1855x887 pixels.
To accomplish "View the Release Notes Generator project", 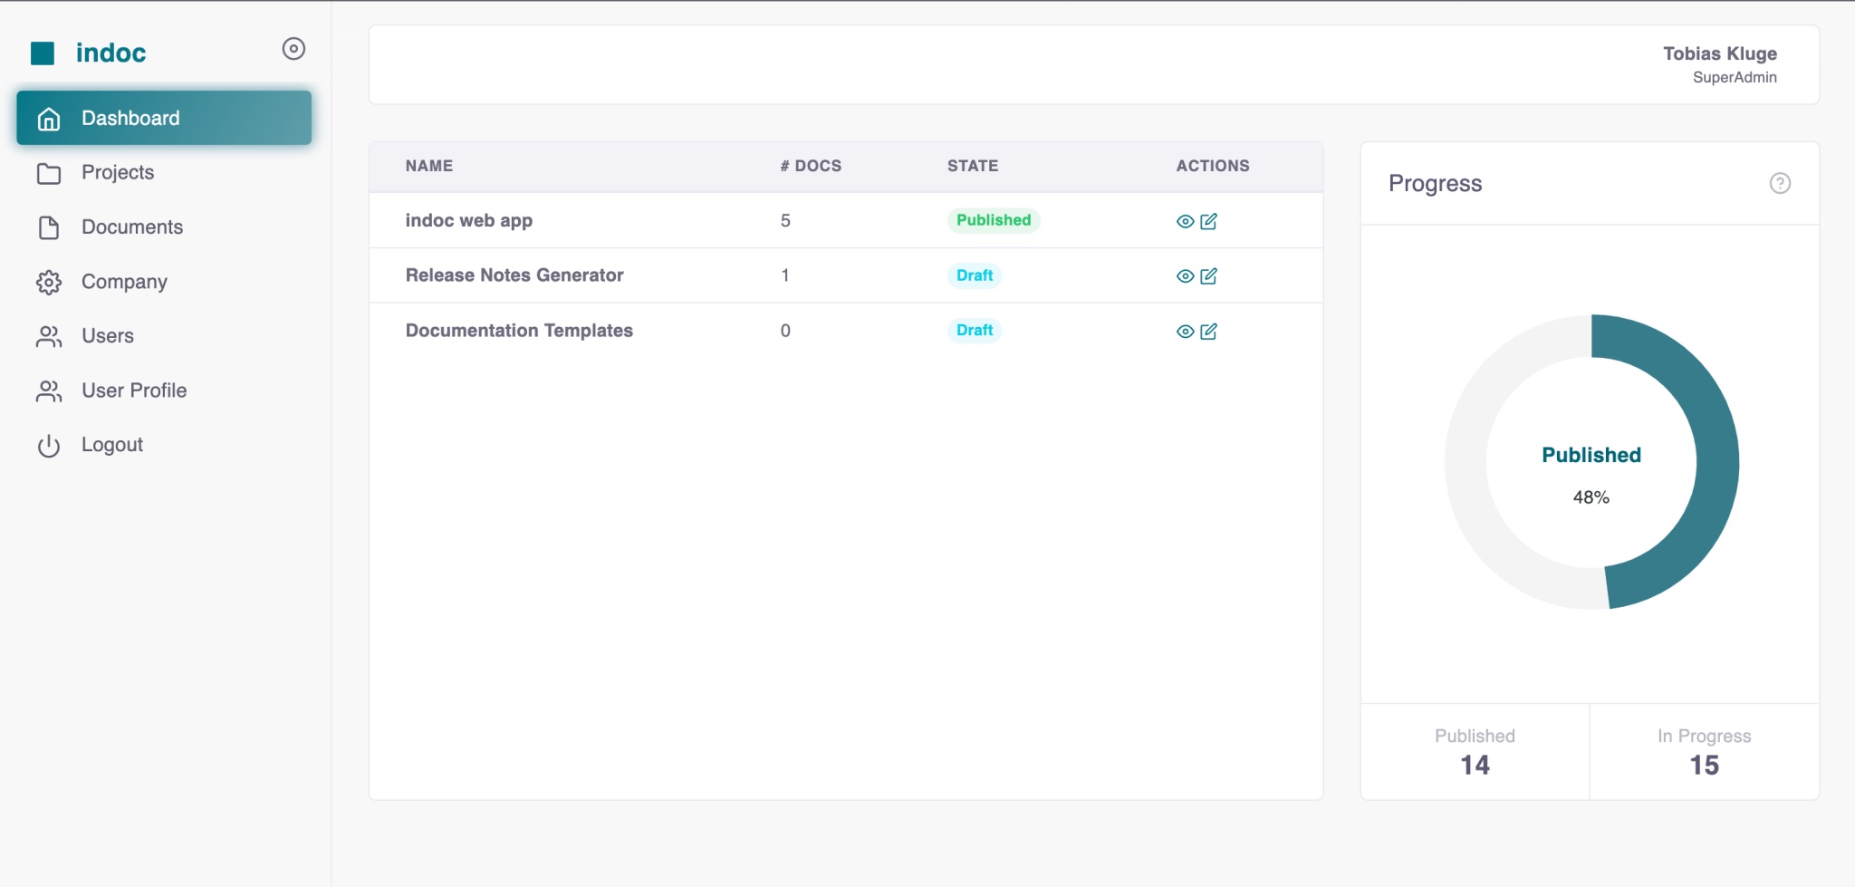I will click(1185, 275).
